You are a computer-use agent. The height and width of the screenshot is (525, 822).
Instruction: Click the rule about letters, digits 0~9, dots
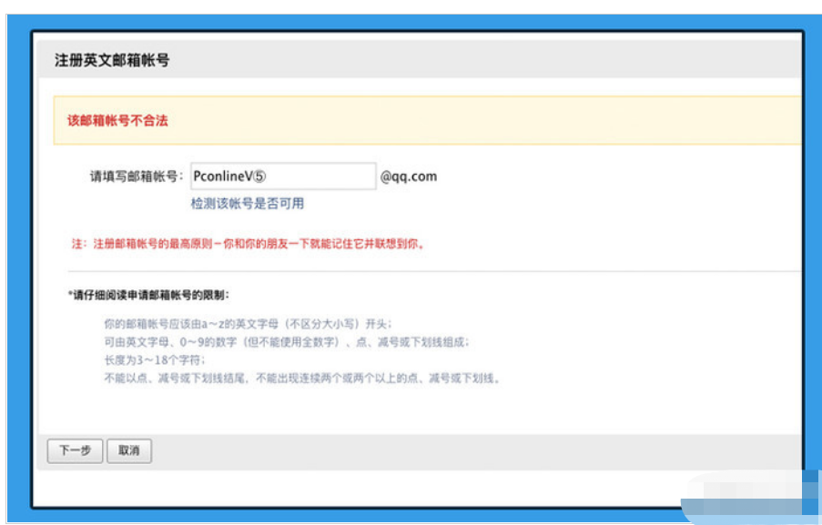286,342
